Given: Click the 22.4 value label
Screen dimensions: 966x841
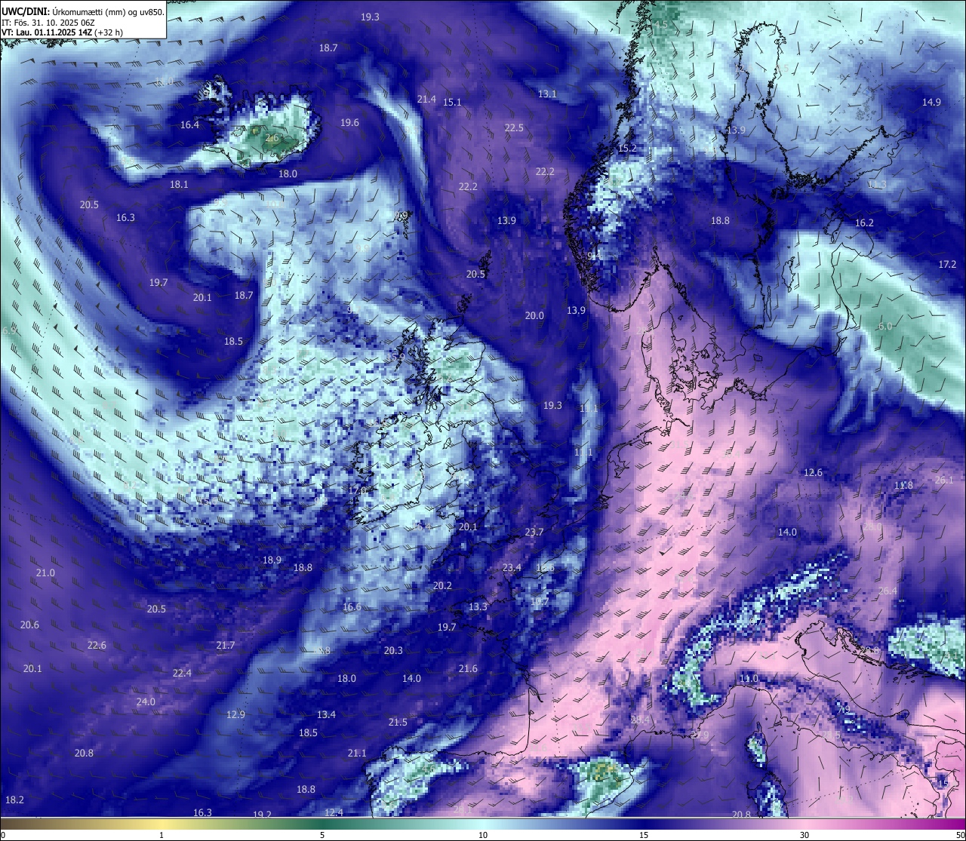Looking at the screenshot, I should tap(182, 673).
